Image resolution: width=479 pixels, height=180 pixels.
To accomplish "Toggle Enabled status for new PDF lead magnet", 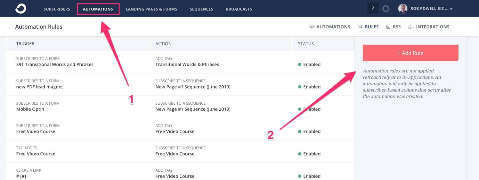I will 309,87.
